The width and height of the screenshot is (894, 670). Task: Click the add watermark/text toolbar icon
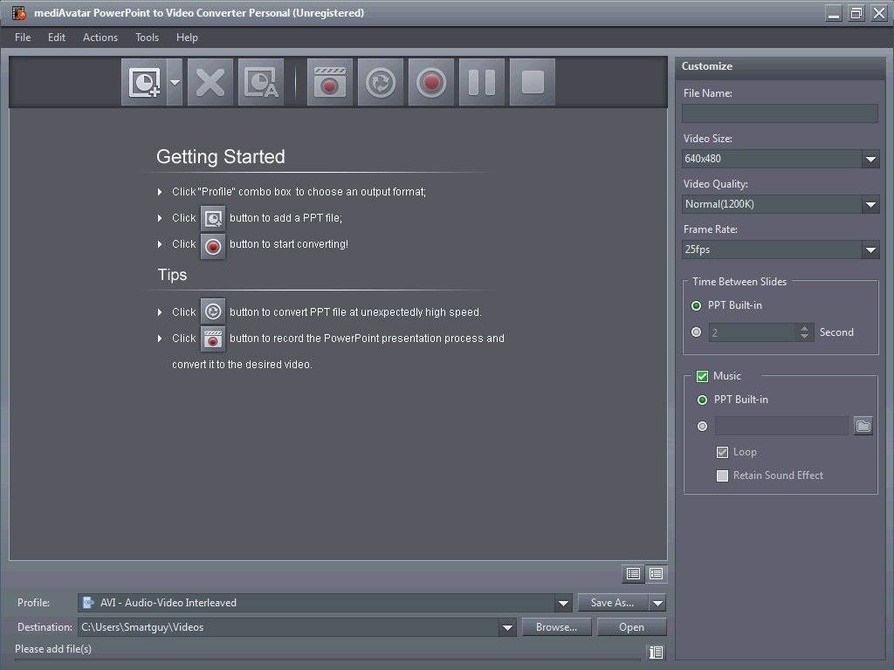pos(261,82)
